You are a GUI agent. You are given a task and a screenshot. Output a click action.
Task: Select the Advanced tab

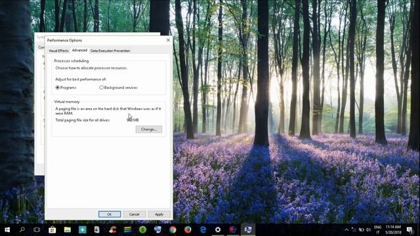79,50
